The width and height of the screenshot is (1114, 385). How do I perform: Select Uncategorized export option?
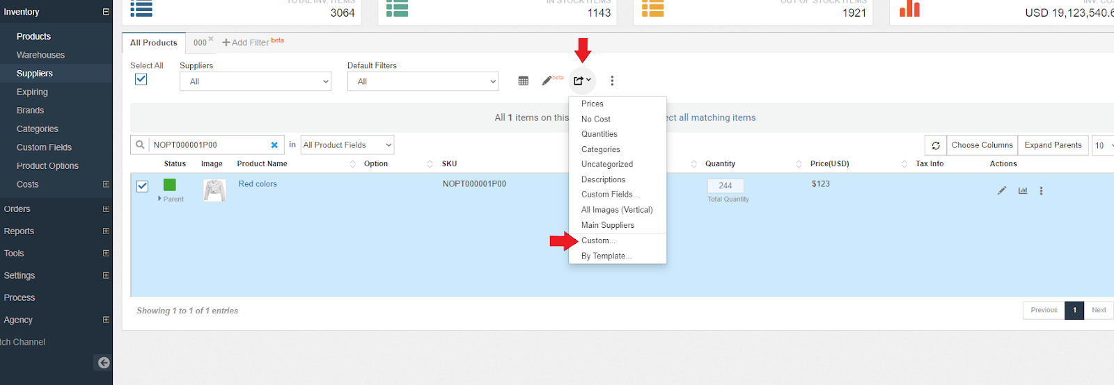(618, 164)
